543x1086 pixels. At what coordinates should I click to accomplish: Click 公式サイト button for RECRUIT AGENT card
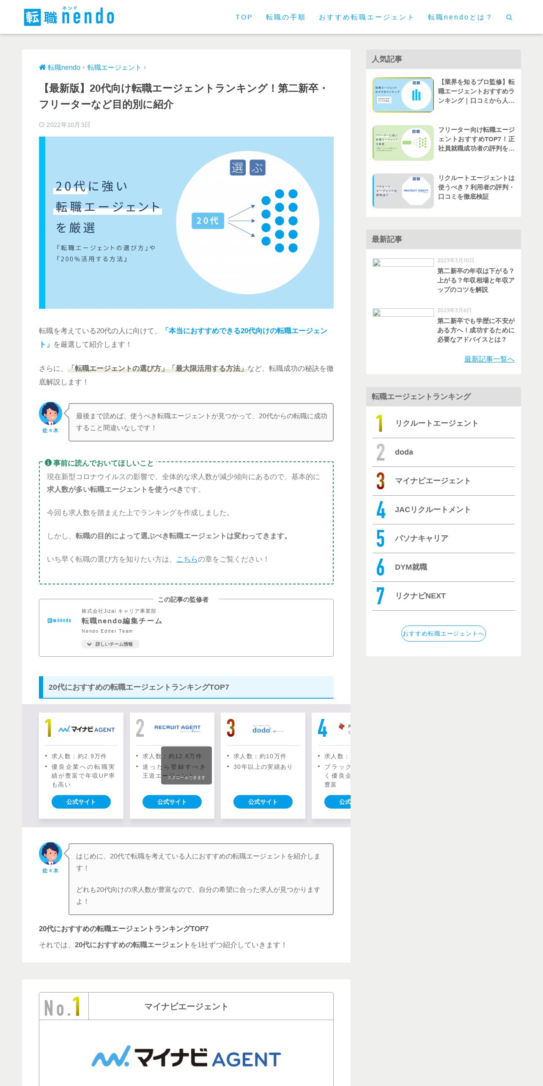[172, 802]
